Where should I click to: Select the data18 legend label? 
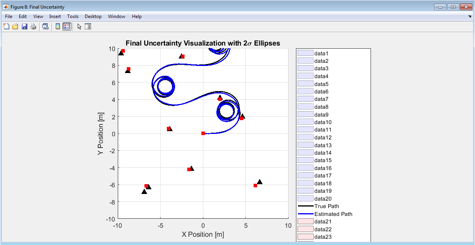point(323,183)
